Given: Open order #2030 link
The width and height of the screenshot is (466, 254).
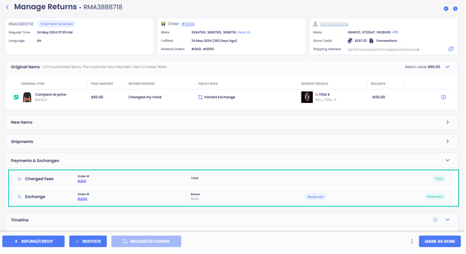Looking at the screenshot, I should [x=188, y=24].
